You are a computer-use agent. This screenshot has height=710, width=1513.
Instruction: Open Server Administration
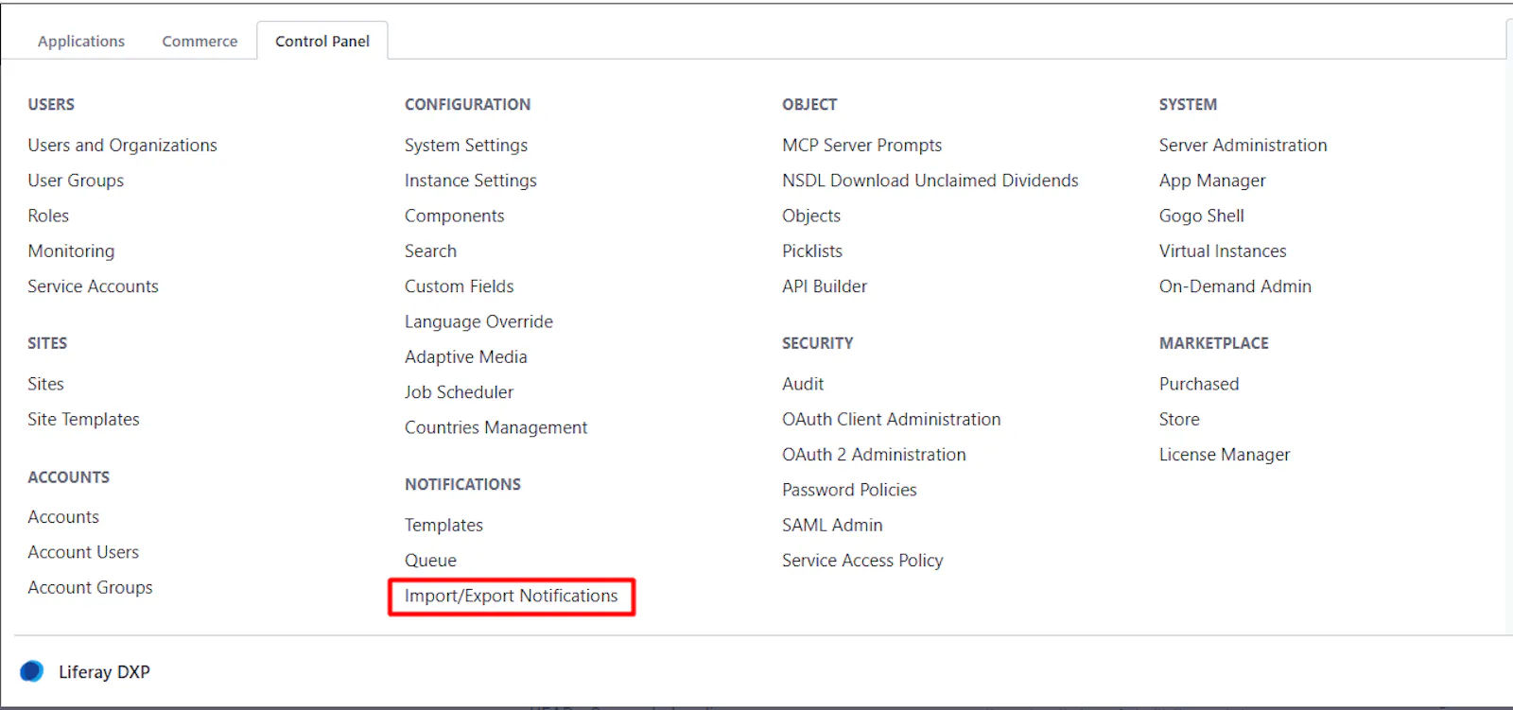pos(1243,146)
